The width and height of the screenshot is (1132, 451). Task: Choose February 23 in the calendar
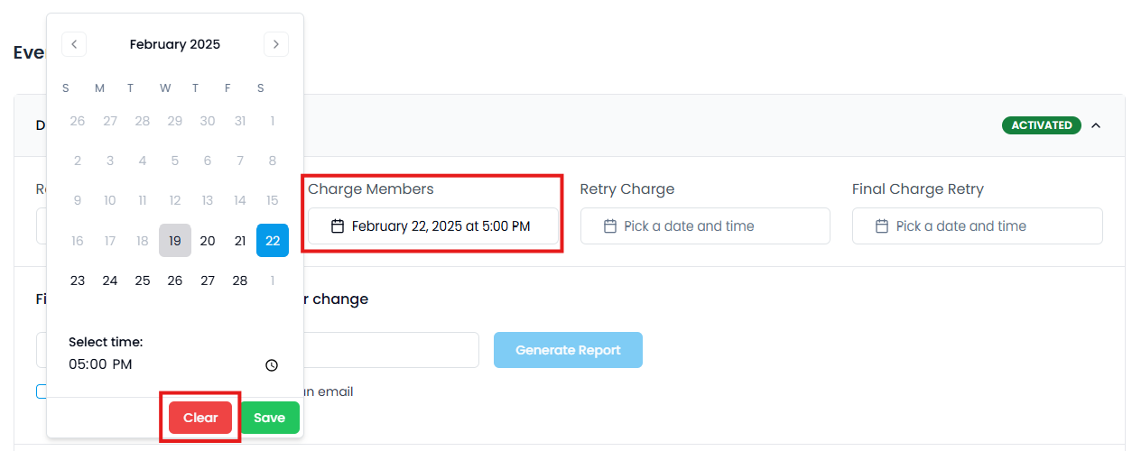(x=78, y=281)
